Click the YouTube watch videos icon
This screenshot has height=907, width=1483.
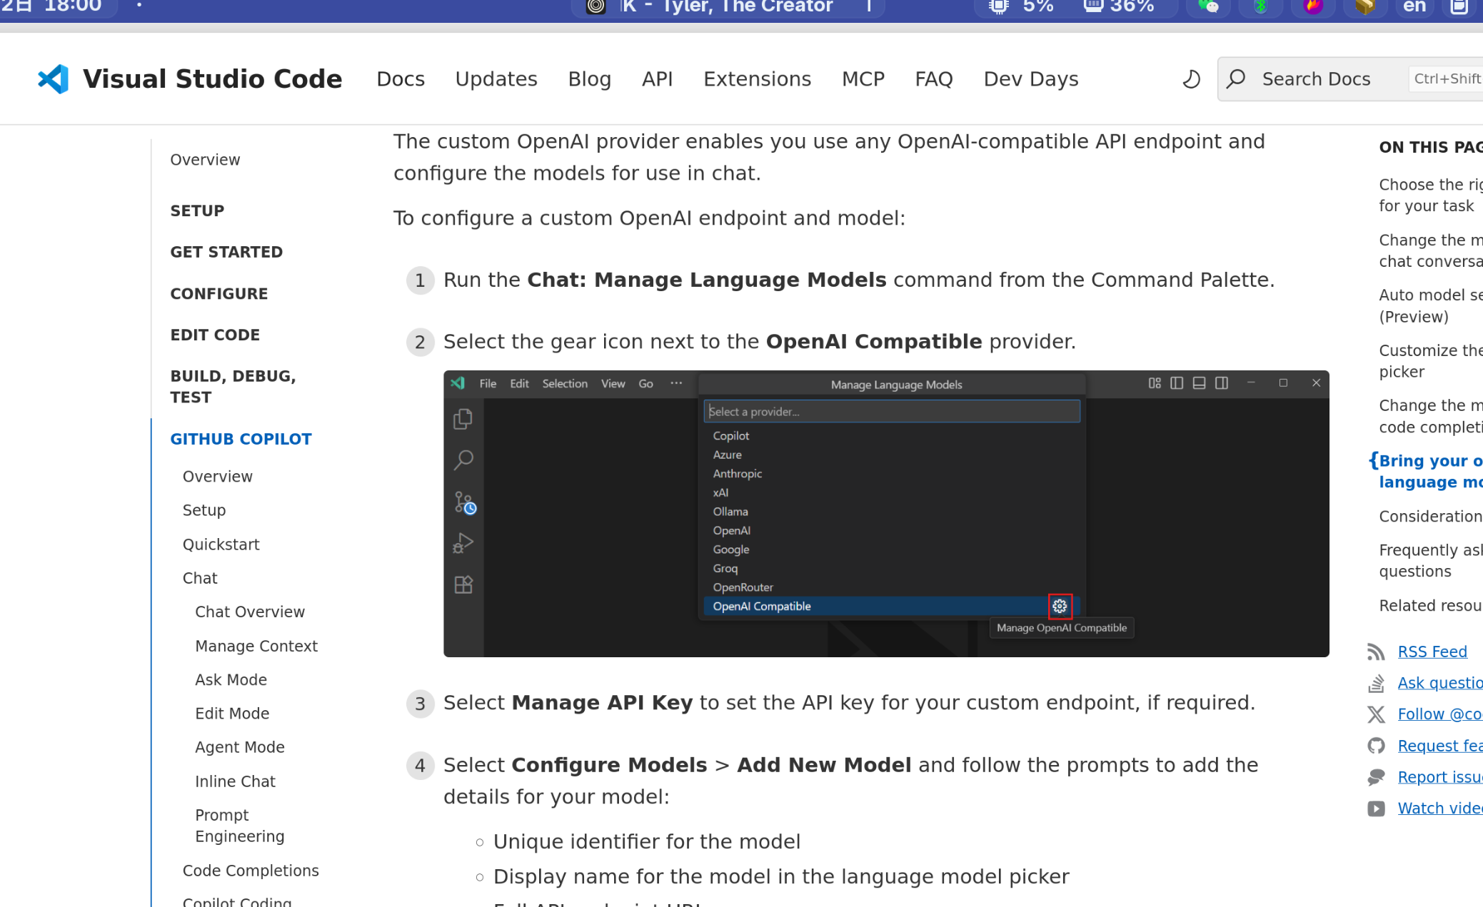click(1375, 809)
